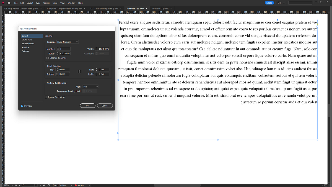Click the chain link icon between inset spacing fields

coord(80,72)
